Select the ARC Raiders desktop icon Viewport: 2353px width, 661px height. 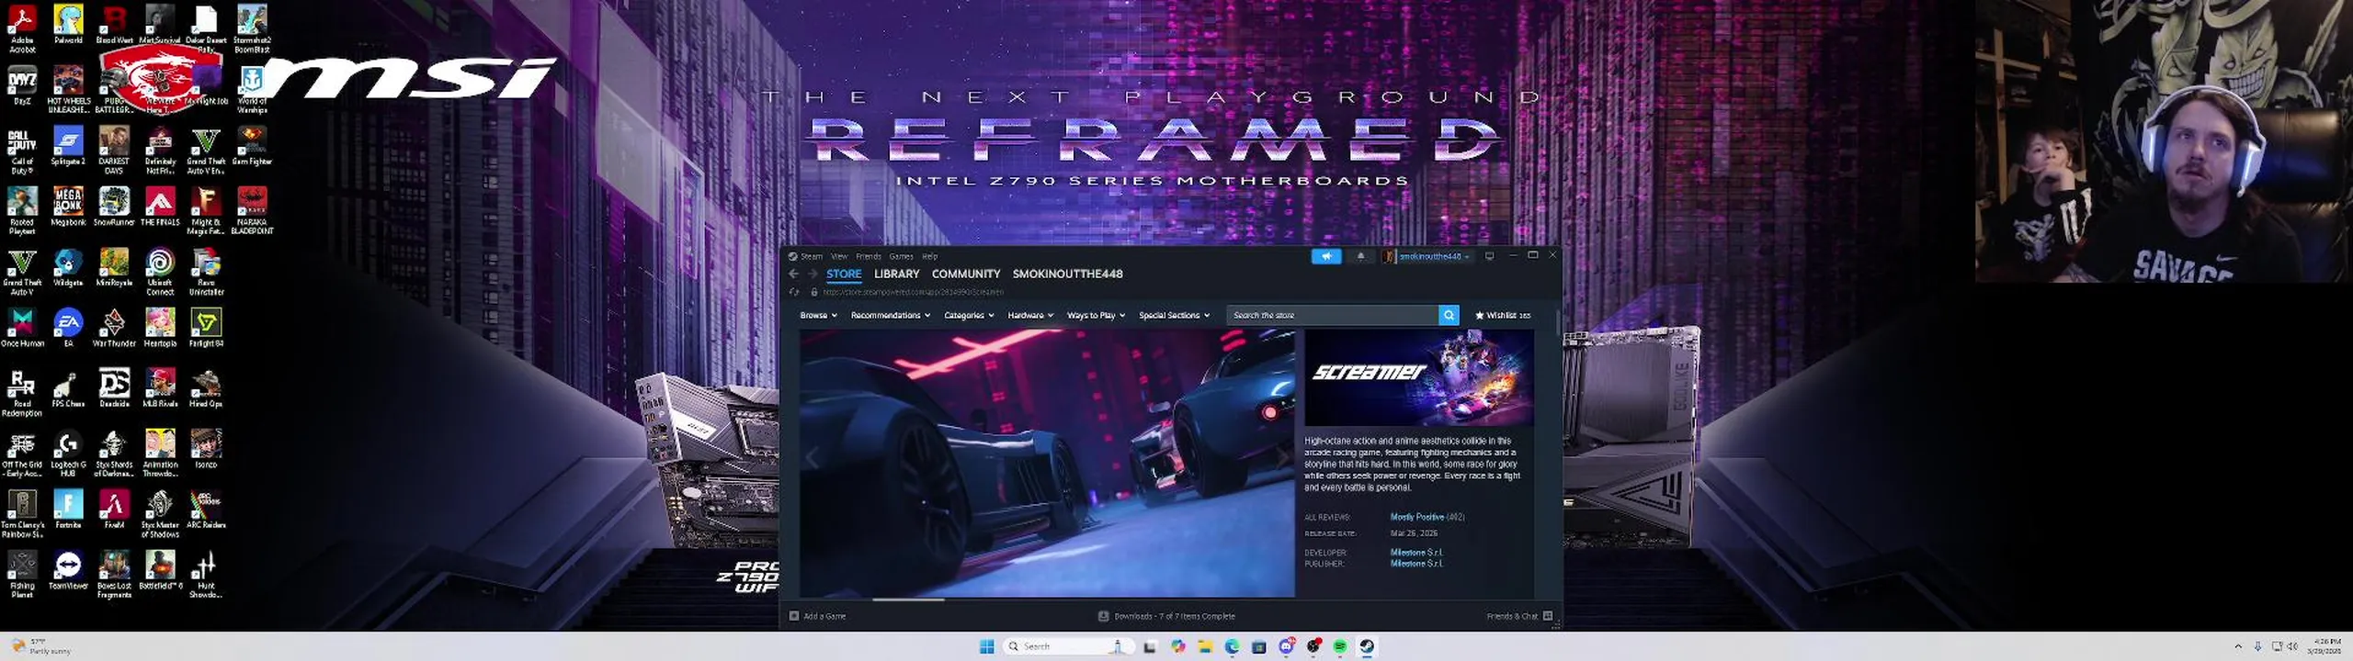point(206,509)
